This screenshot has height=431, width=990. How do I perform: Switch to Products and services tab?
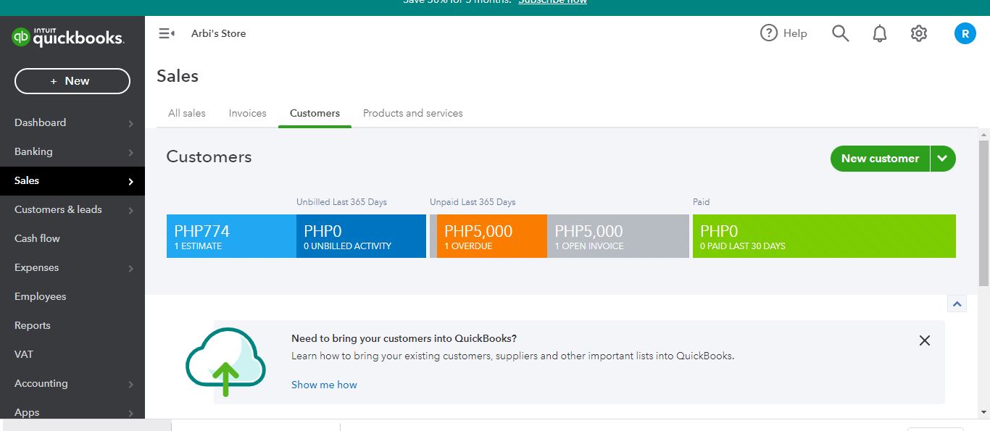[x=412, y=113]
